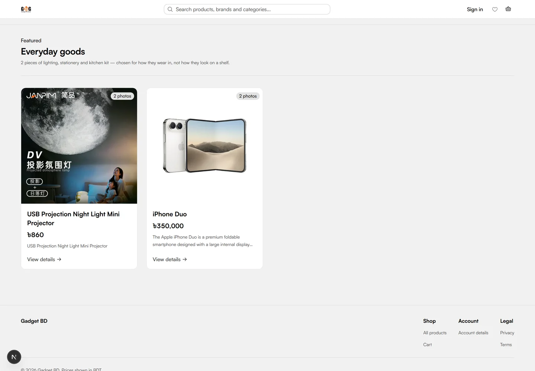Viewport: 535px width, 371px height.
Task: Open the Cart footer link
Action: point(427,345)
